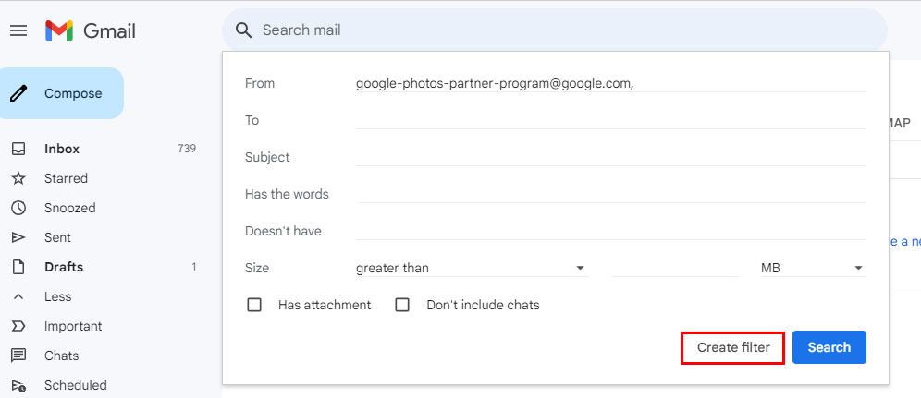Tick the Don't include chats checkbox

402,305
